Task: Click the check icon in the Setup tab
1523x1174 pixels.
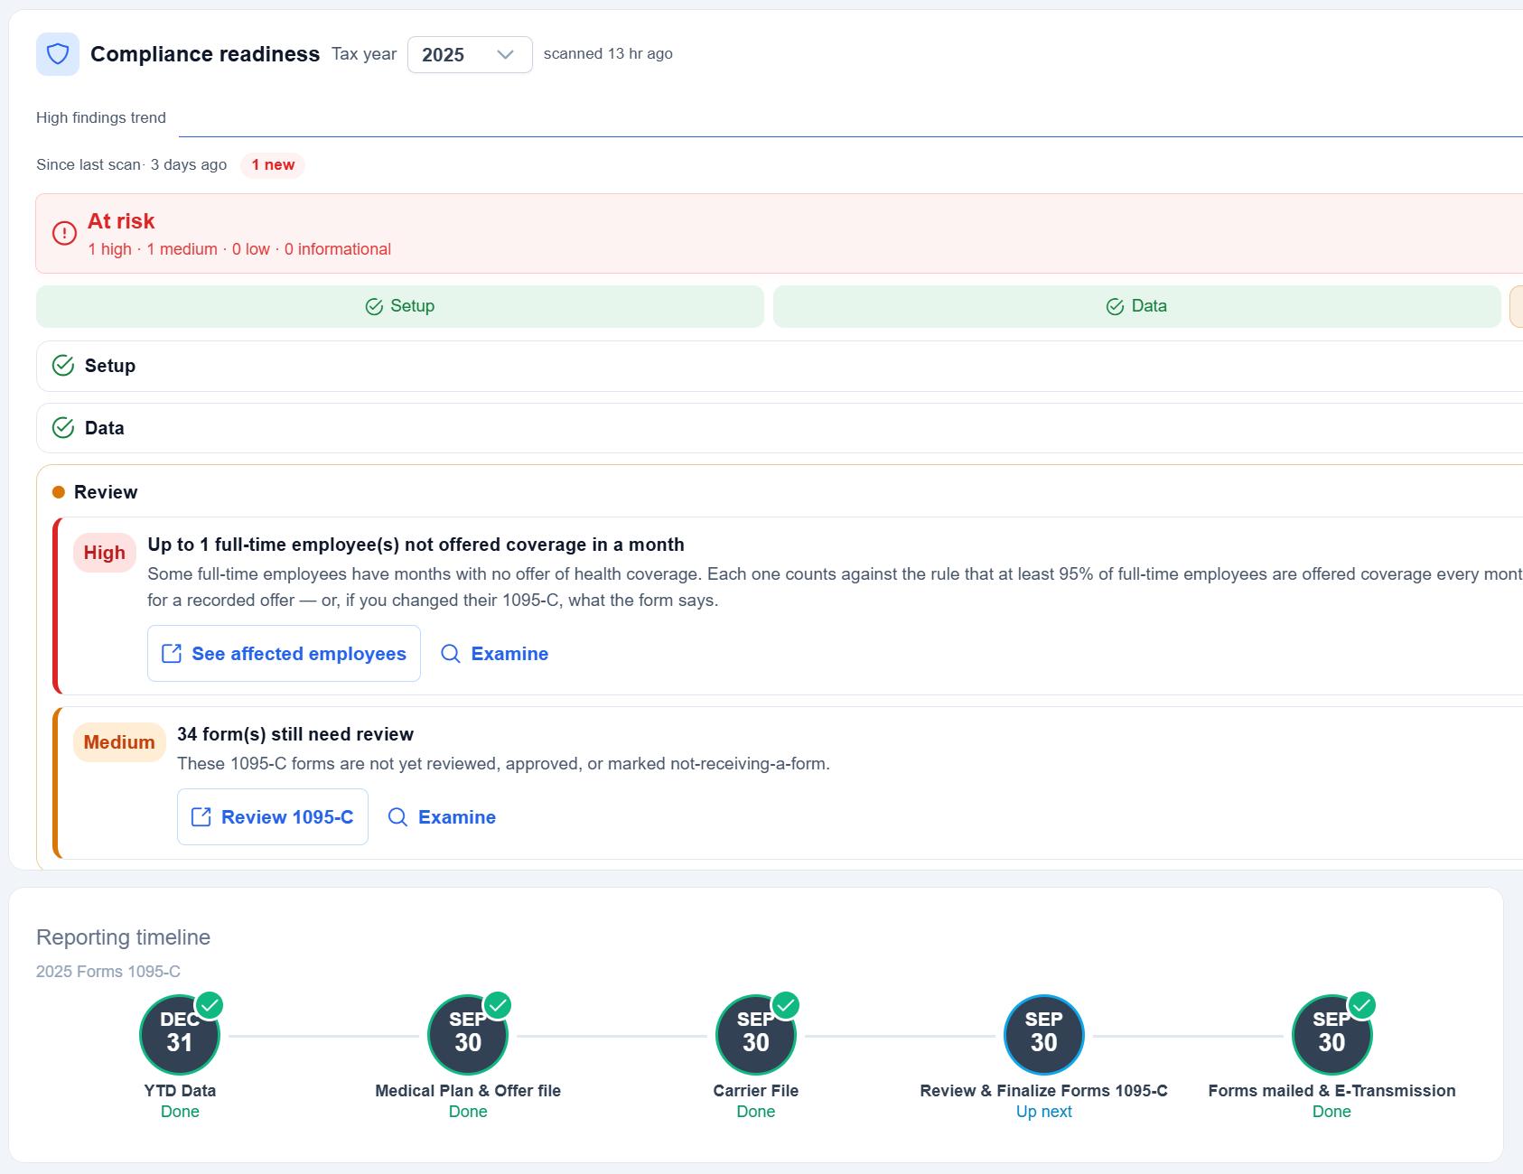Action: pos(374,307)
